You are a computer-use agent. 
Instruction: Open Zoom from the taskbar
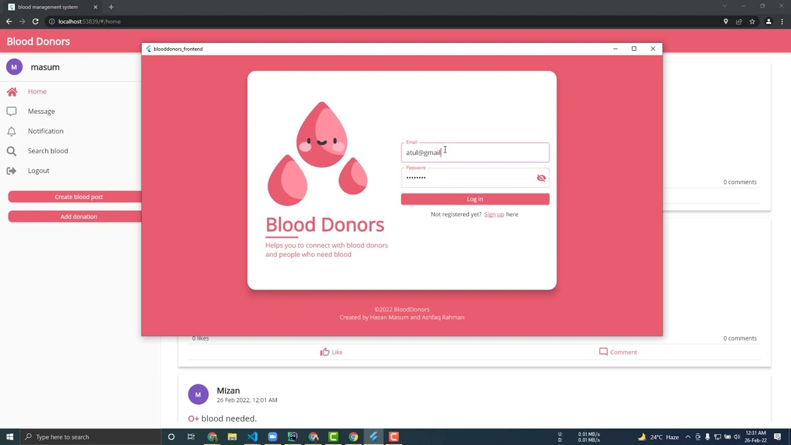(x=273, y=437)
